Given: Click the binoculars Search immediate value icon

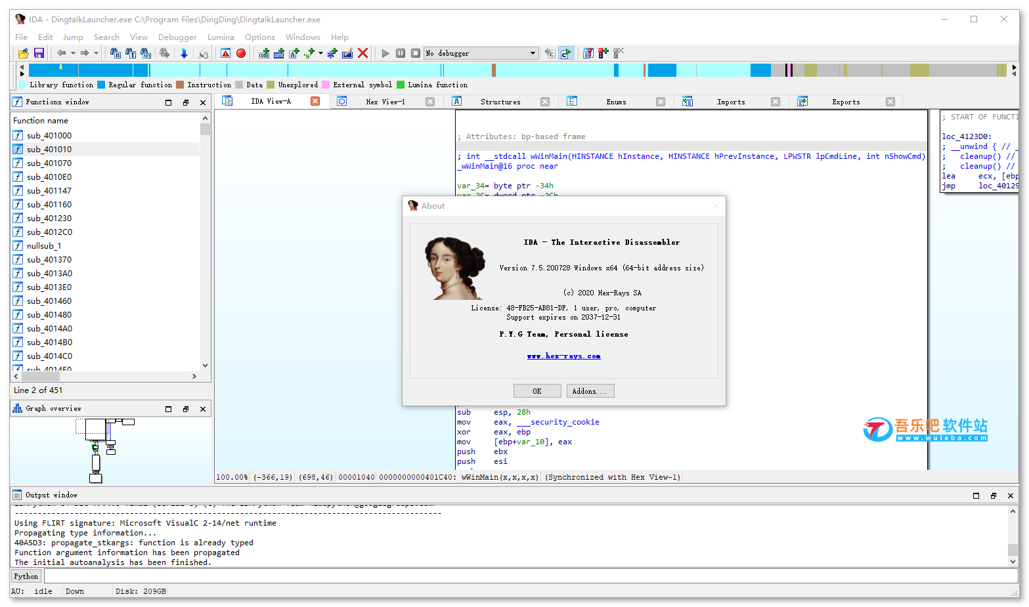Looking at the screenshot, I should (x=116, y=53).
